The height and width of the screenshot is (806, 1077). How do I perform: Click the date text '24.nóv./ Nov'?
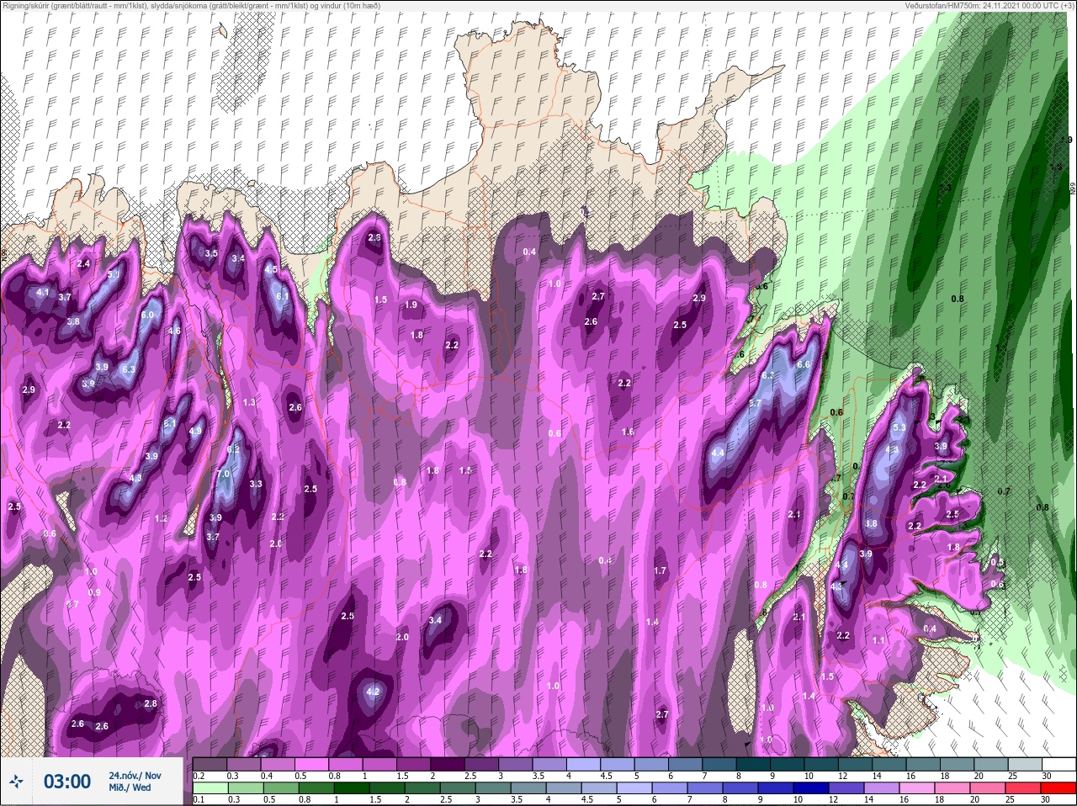click(x=135, y=776)
